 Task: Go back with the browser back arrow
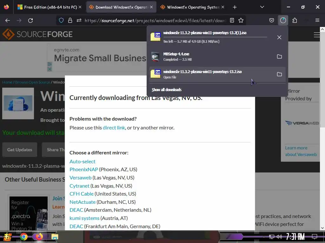point(8,21)
